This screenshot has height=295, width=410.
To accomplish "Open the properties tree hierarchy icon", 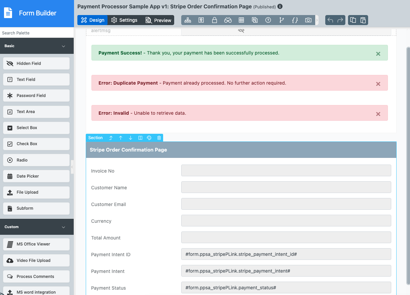I will [x=188, y=20].
